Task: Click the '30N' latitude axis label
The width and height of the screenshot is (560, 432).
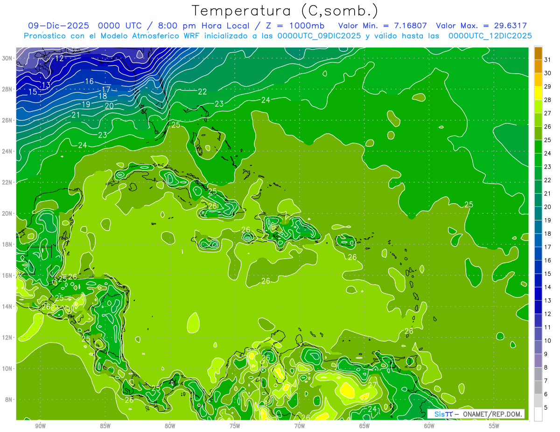Action: point(7,58)
